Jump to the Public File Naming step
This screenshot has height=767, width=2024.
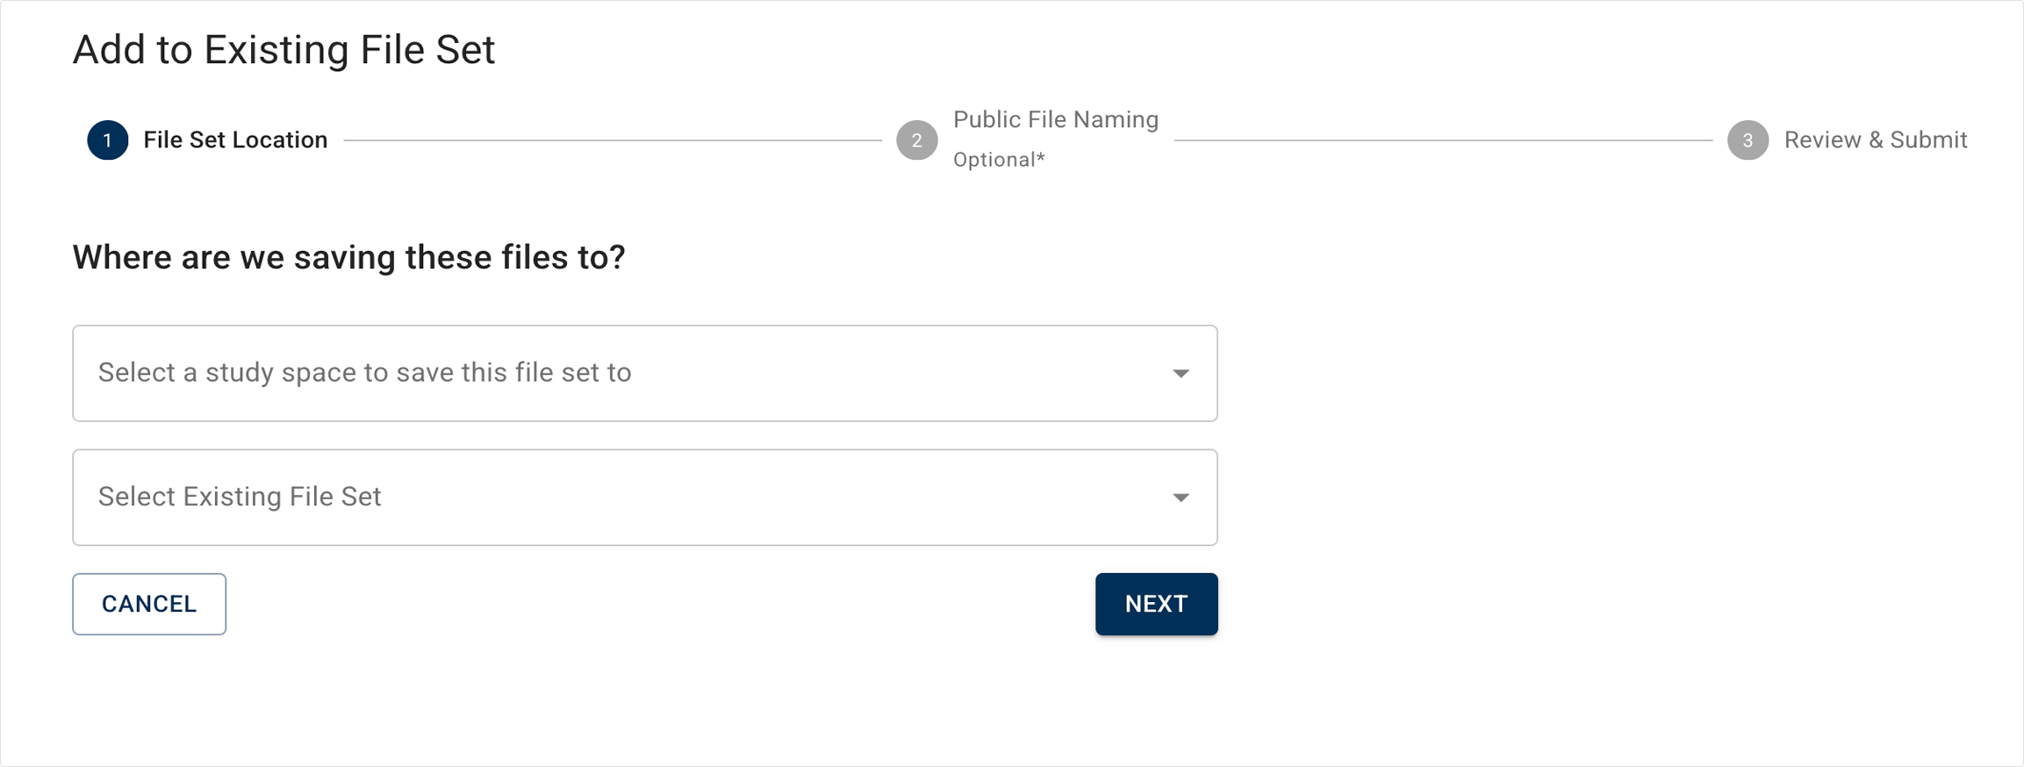tap(1055, 120)
